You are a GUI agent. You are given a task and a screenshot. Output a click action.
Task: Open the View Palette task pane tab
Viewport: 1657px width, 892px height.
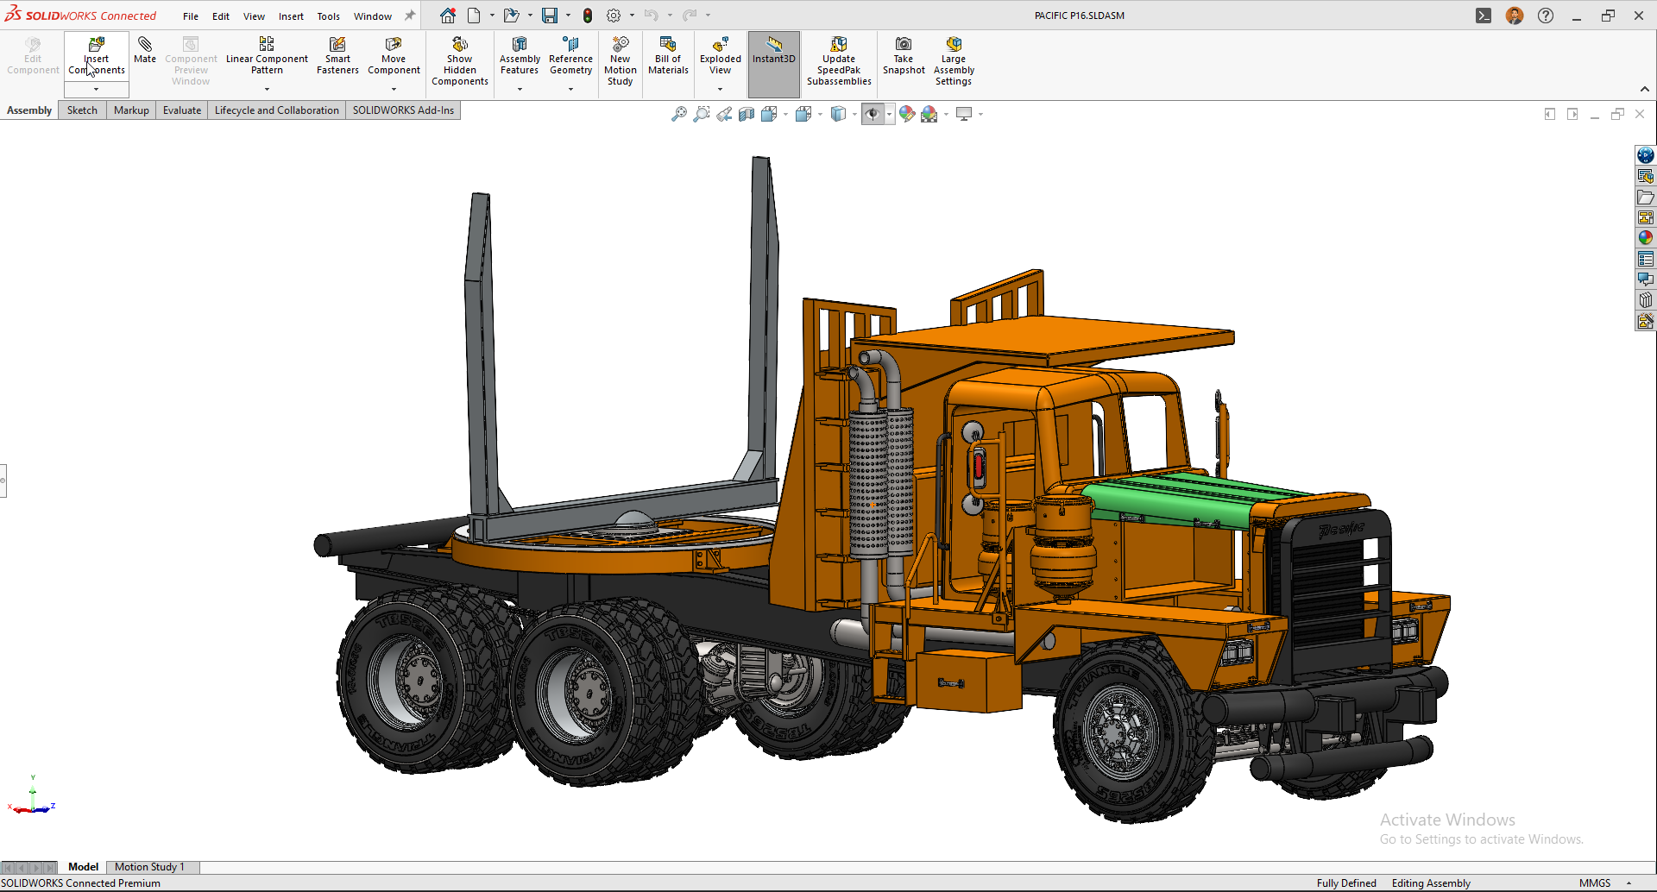[1646, 217]
